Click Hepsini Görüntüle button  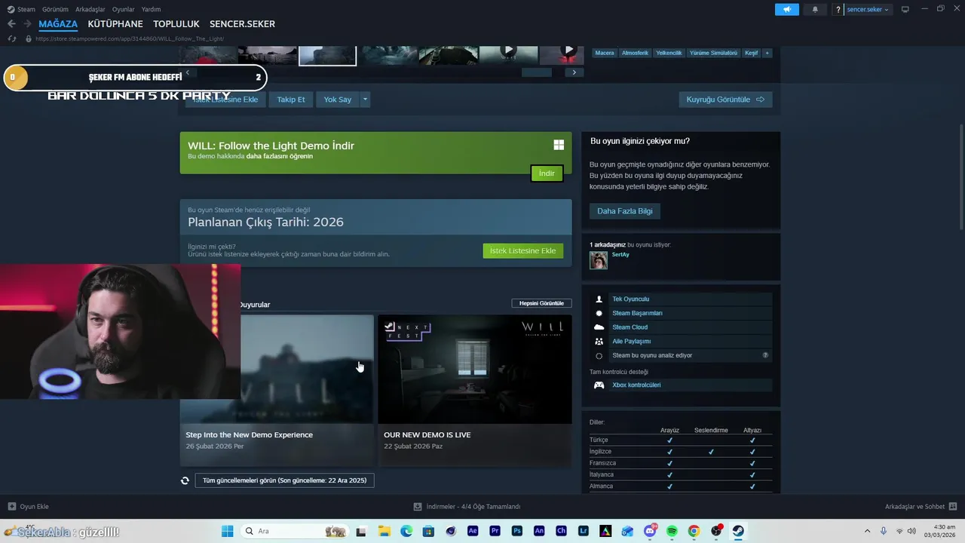click(x=541, y=303)
